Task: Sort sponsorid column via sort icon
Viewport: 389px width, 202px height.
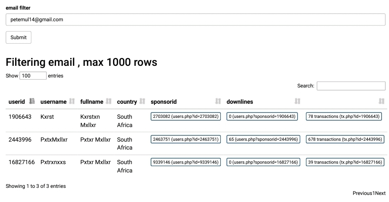Action: pos(218,101)
